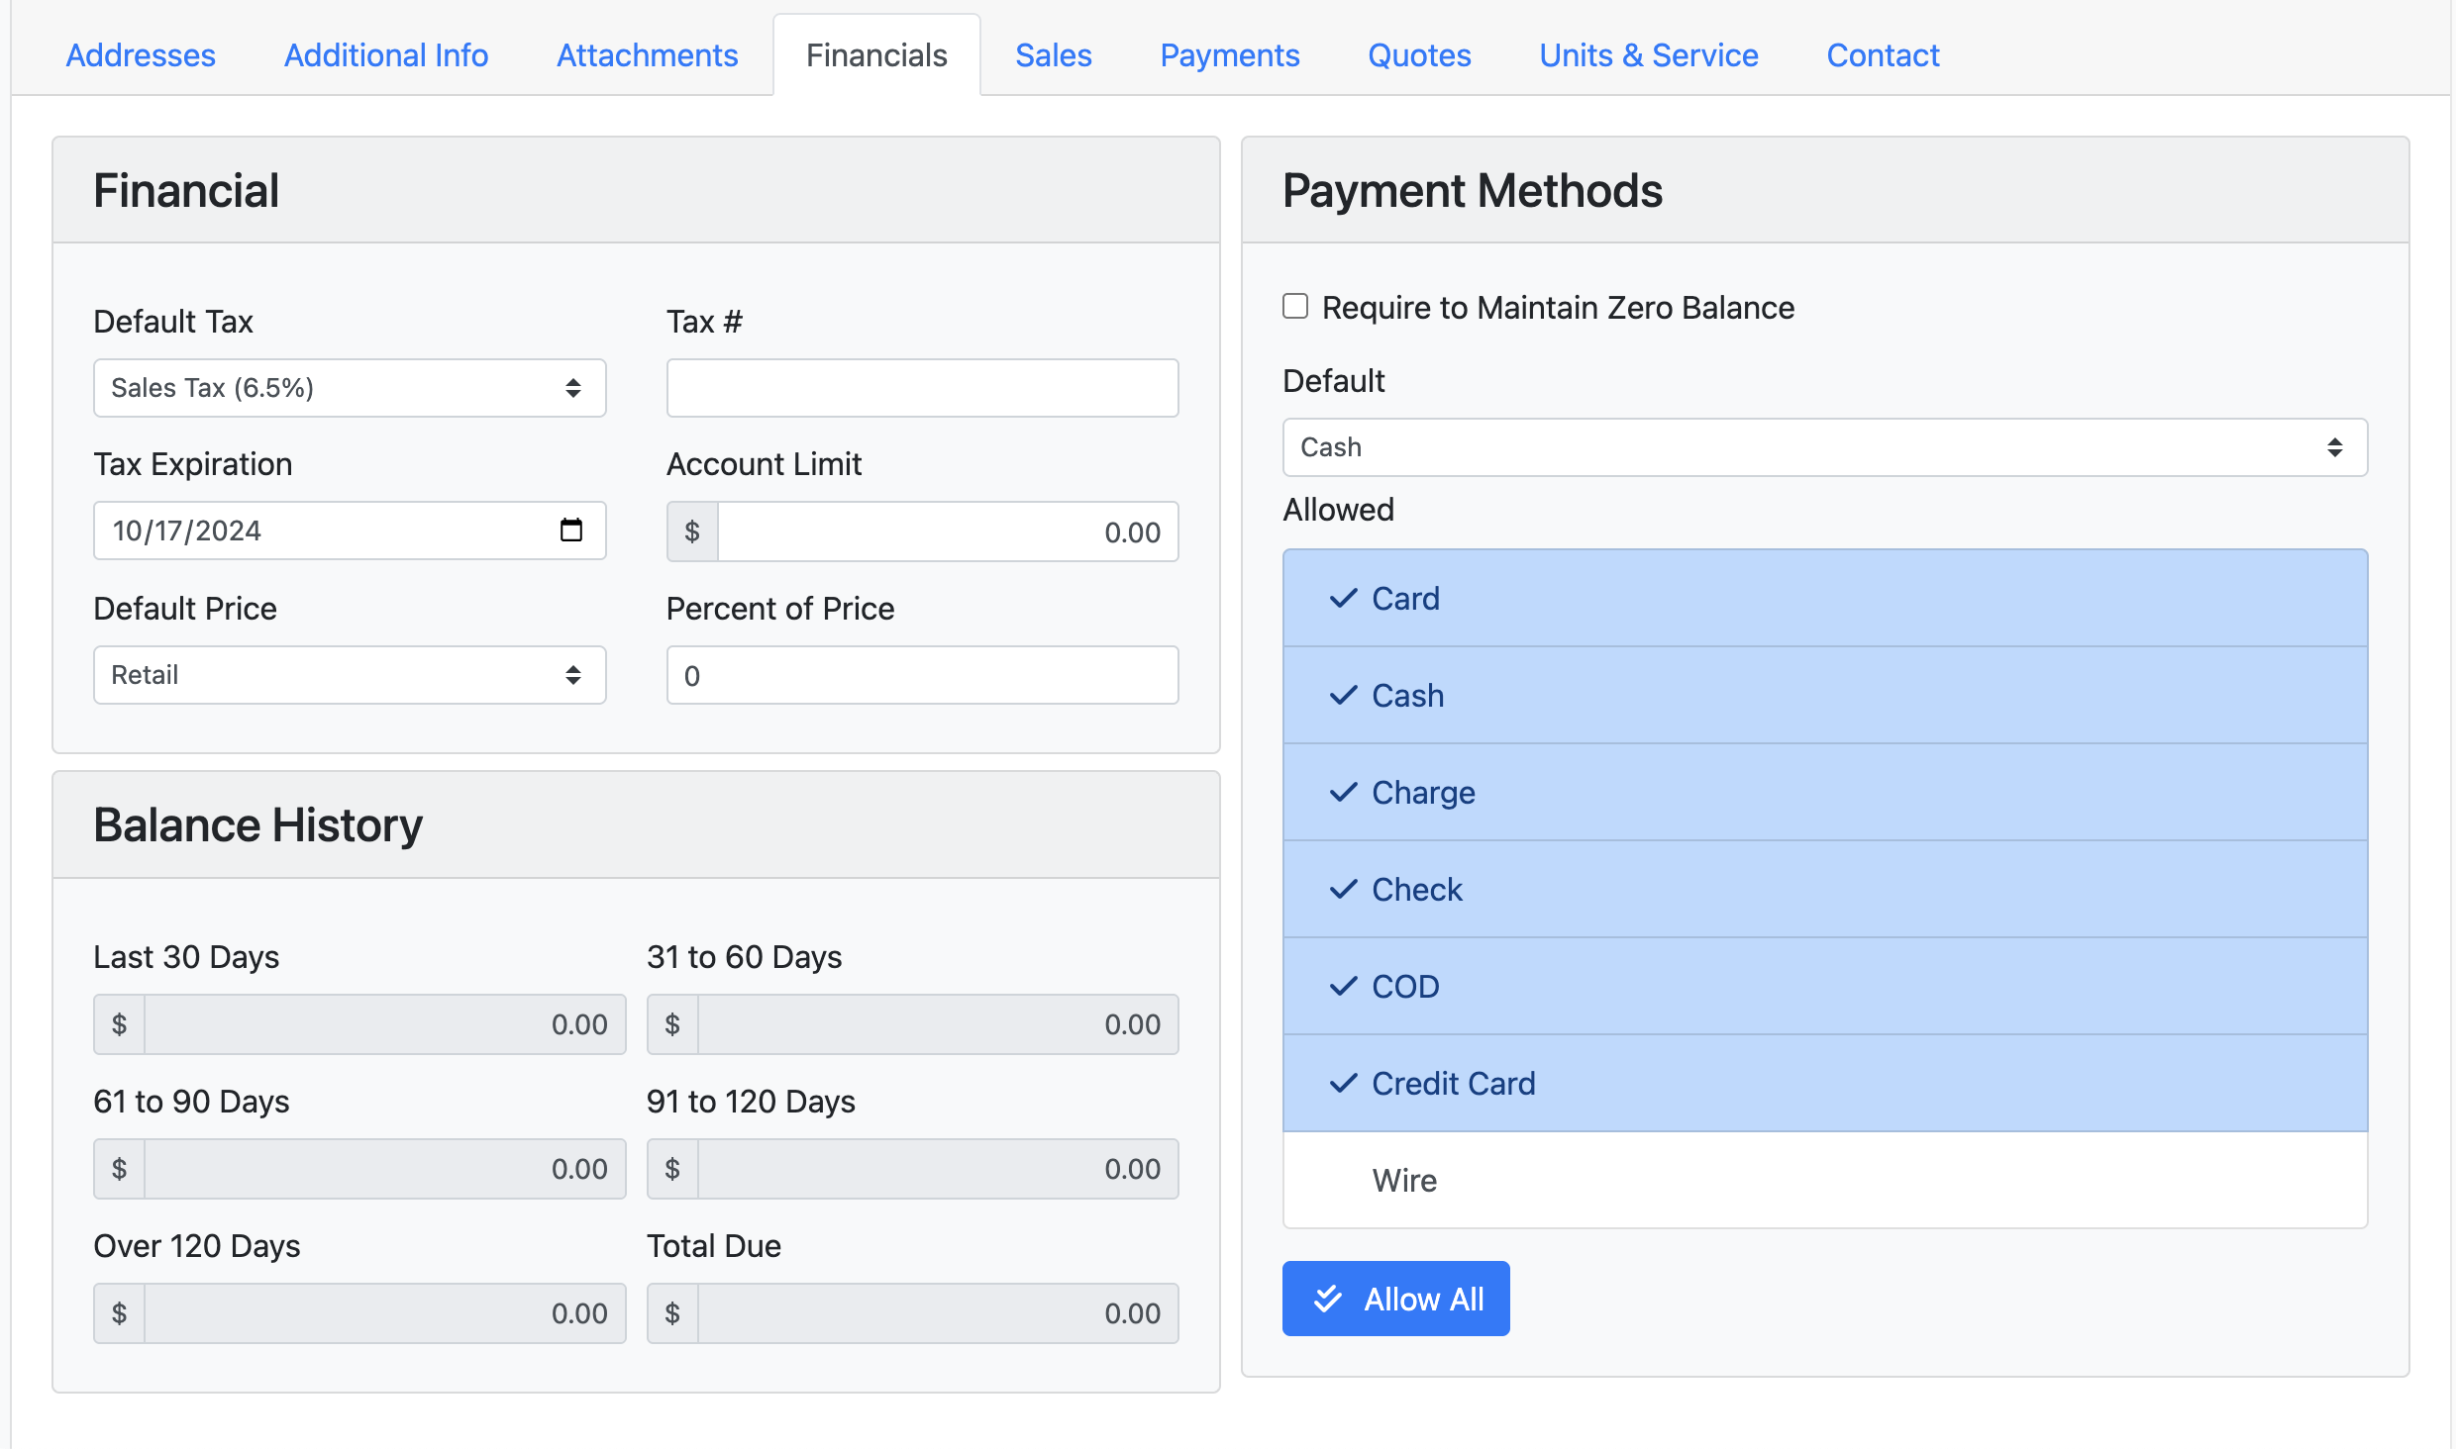Image resolution: width=2456 pixels, height=1449 pixels.
Task: Switch to the Payments tab
Action: (1229, 55)
